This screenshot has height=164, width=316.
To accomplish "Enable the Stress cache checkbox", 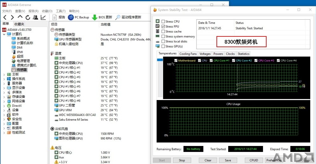I will tap(163, 31).
